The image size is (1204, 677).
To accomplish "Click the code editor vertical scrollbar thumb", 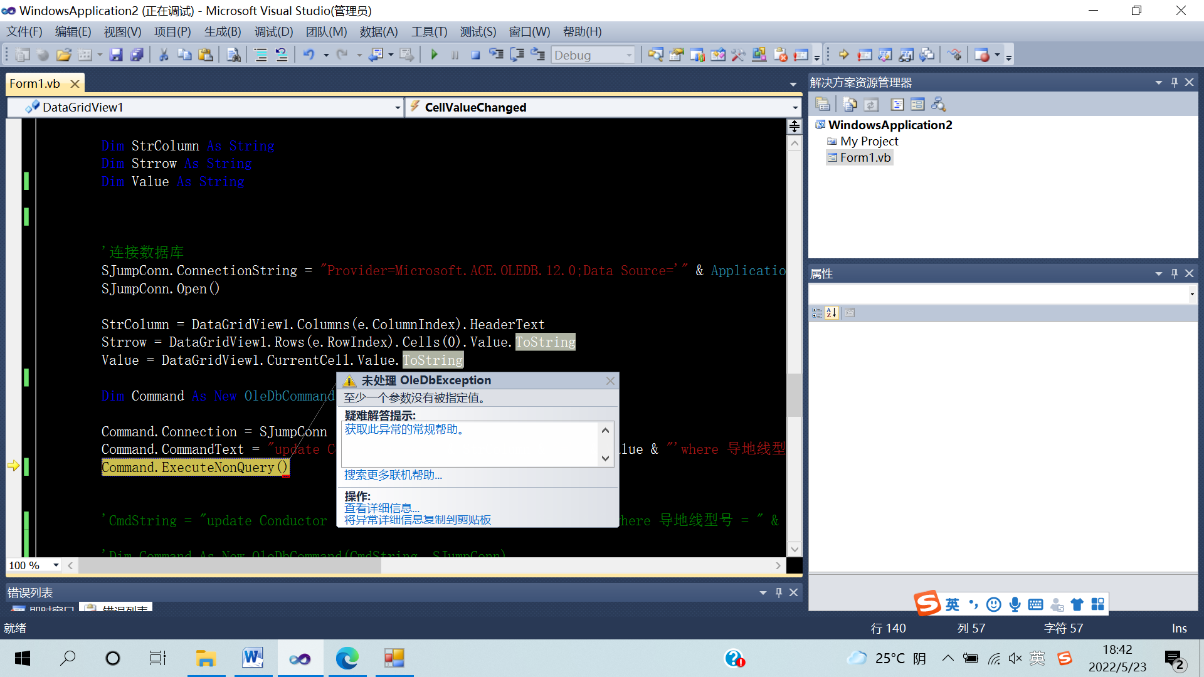I will pos(795,395).
